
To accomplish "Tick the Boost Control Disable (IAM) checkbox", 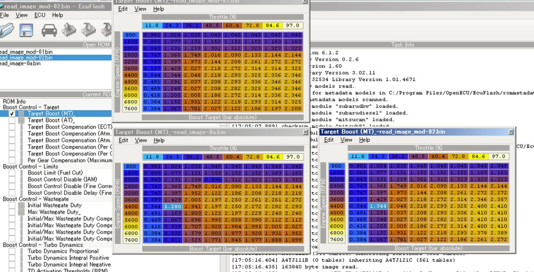I will 12,180.
